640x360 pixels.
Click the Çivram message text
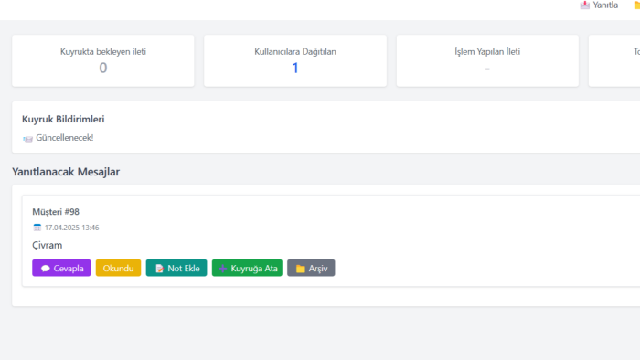[x=48, y=245]
